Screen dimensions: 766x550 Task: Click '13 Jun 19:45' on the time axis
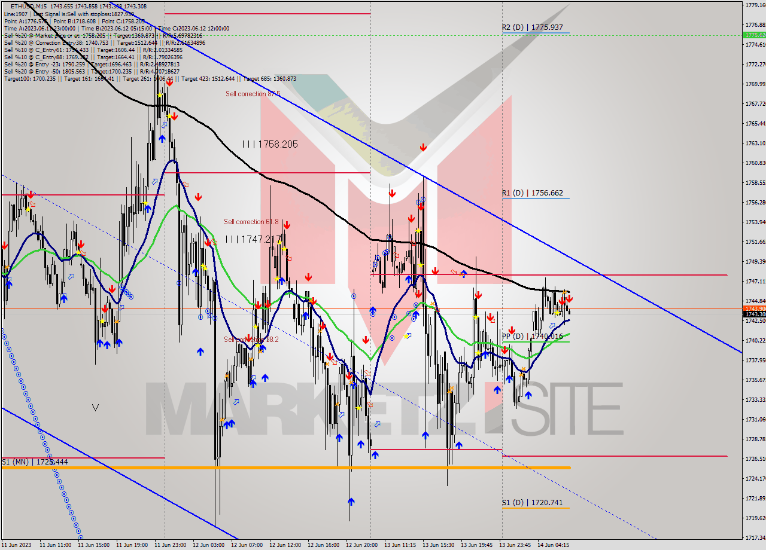(476, 545)
